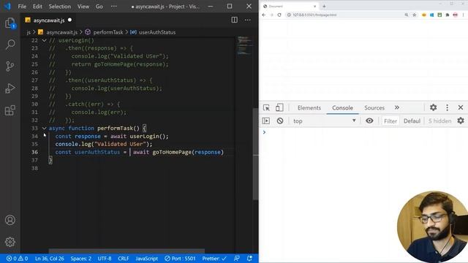Open the Accounts menu icon
Screen dimensions: 468x263
pyautogui.click(x=10, y=220)
